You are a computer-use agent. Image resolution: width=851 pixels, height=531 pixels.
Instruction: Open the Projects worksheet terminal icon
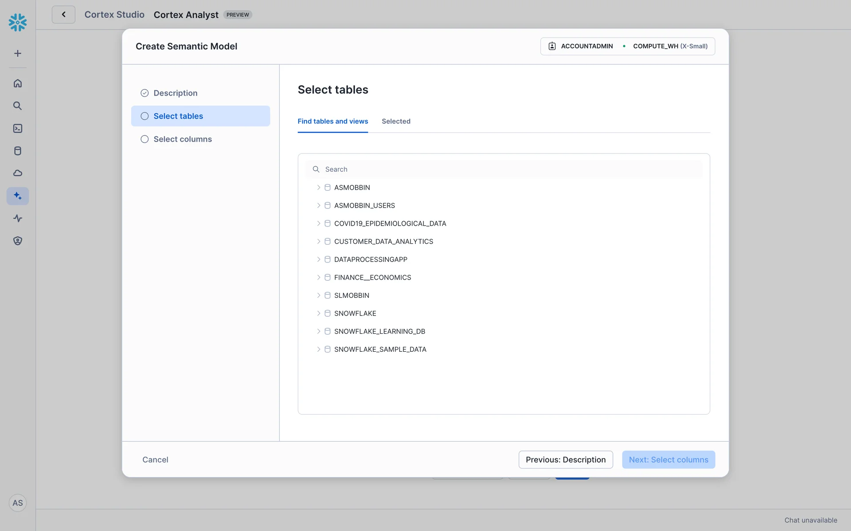coord(18,128)
